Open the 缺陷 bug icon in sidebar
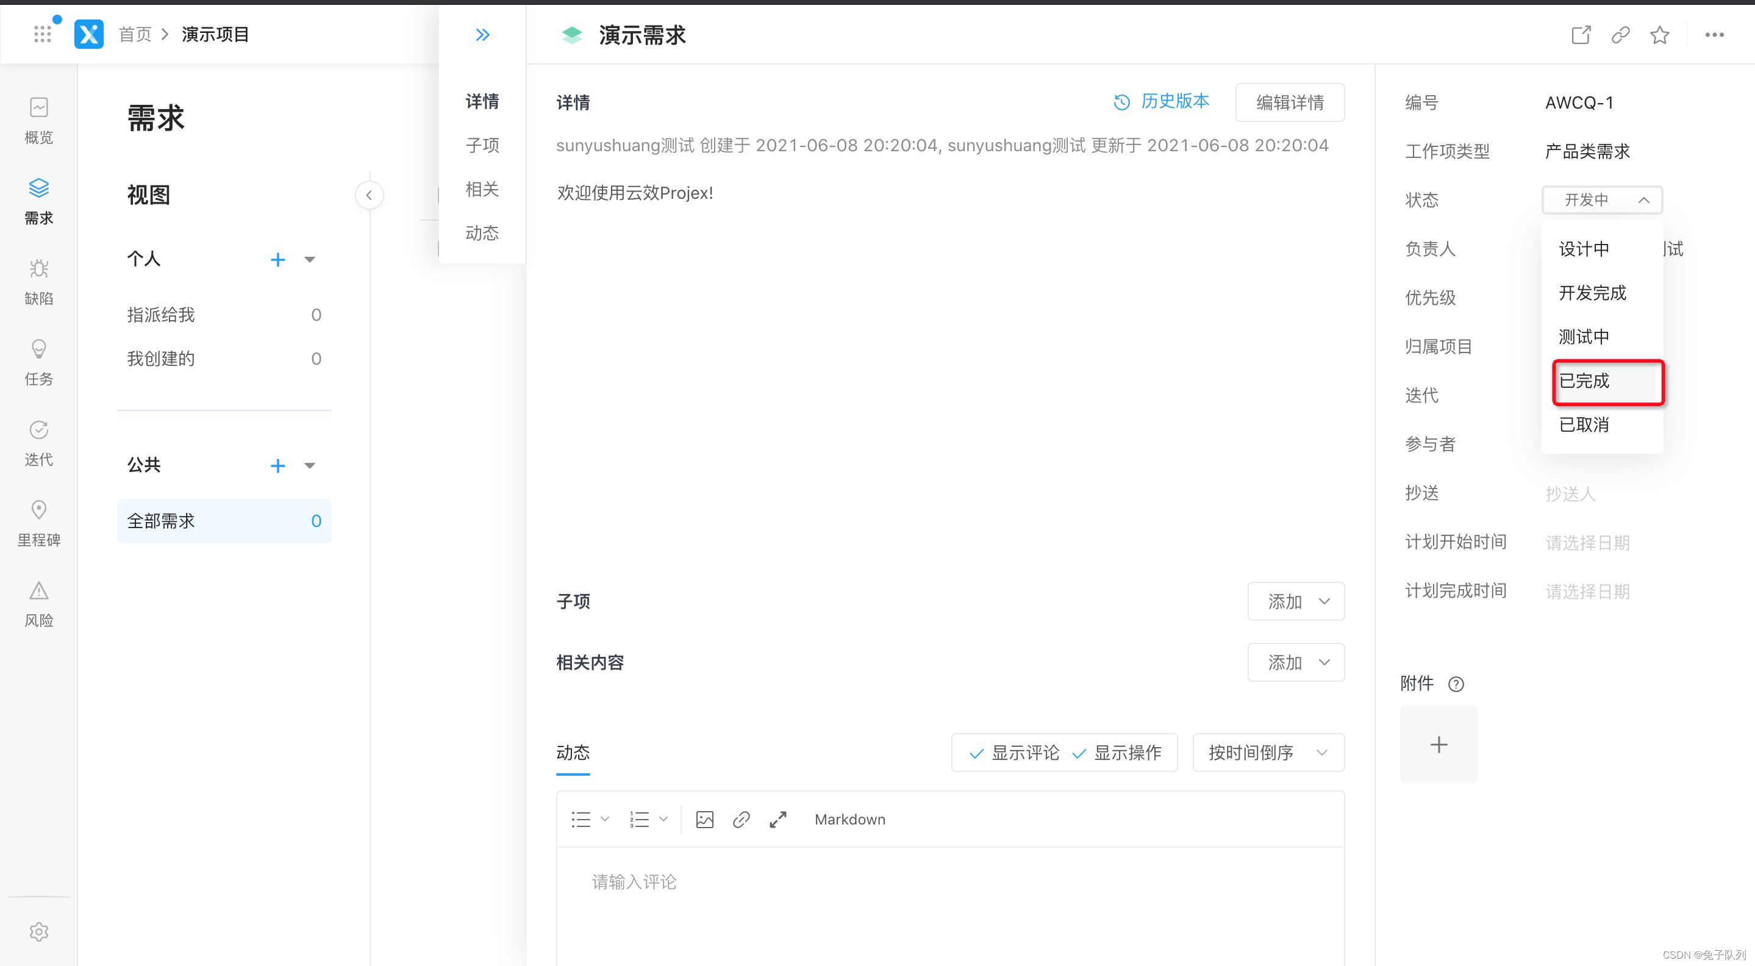Image resolution: width=1755 pixels, height=966 pixels. (x=39, y=269)
